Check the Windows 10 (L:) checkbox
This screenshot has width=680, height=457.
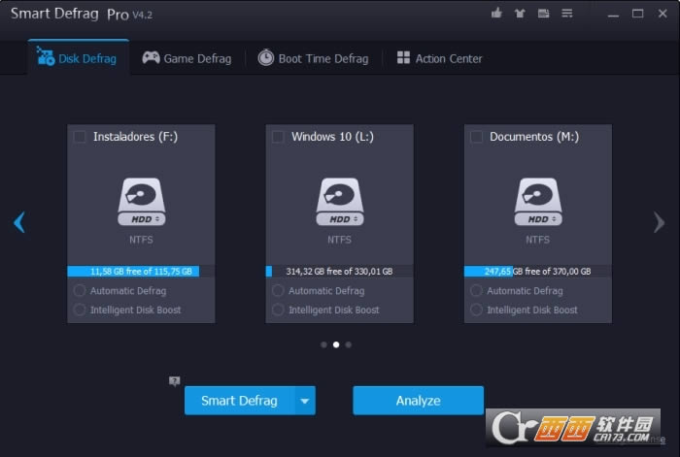278,137
